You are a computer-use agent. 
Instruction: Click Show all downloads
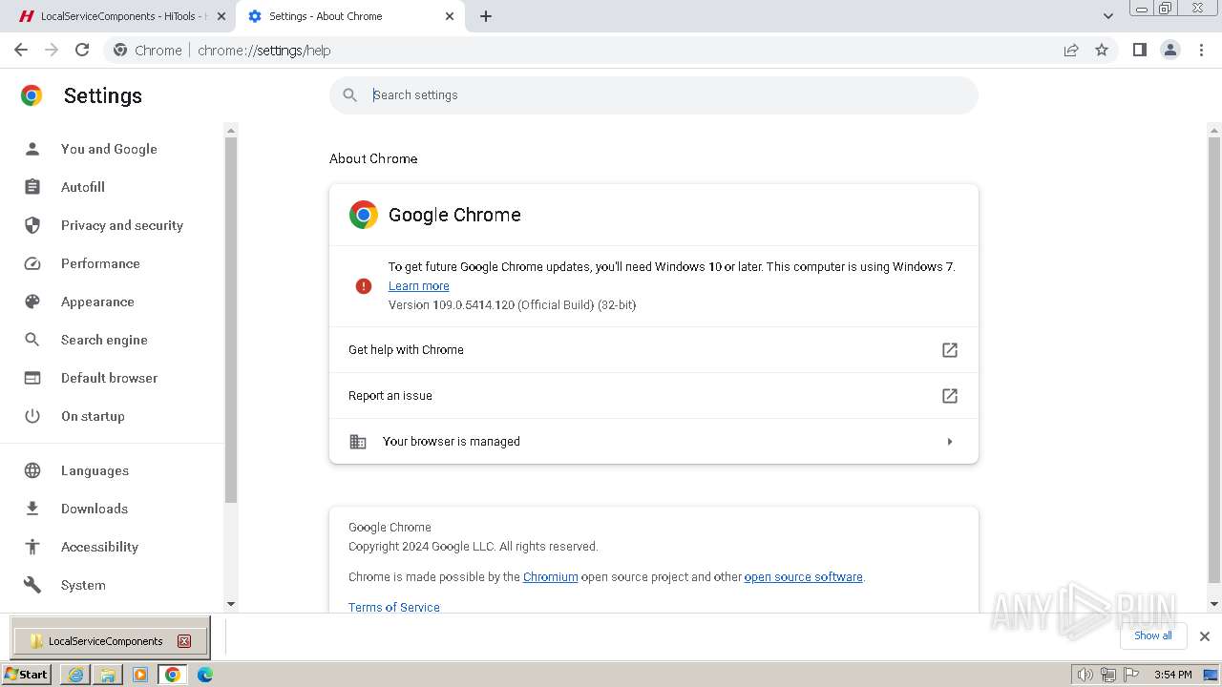click(1153, 636)
